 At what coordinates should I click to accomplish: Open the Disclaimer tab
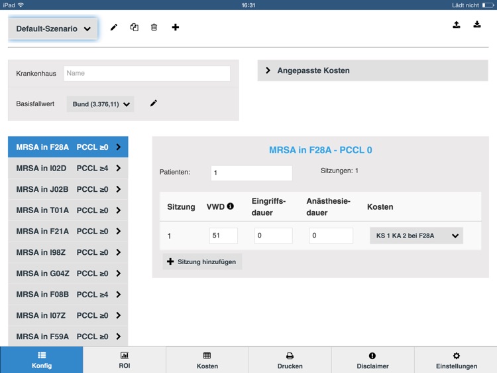pos(372,360)
